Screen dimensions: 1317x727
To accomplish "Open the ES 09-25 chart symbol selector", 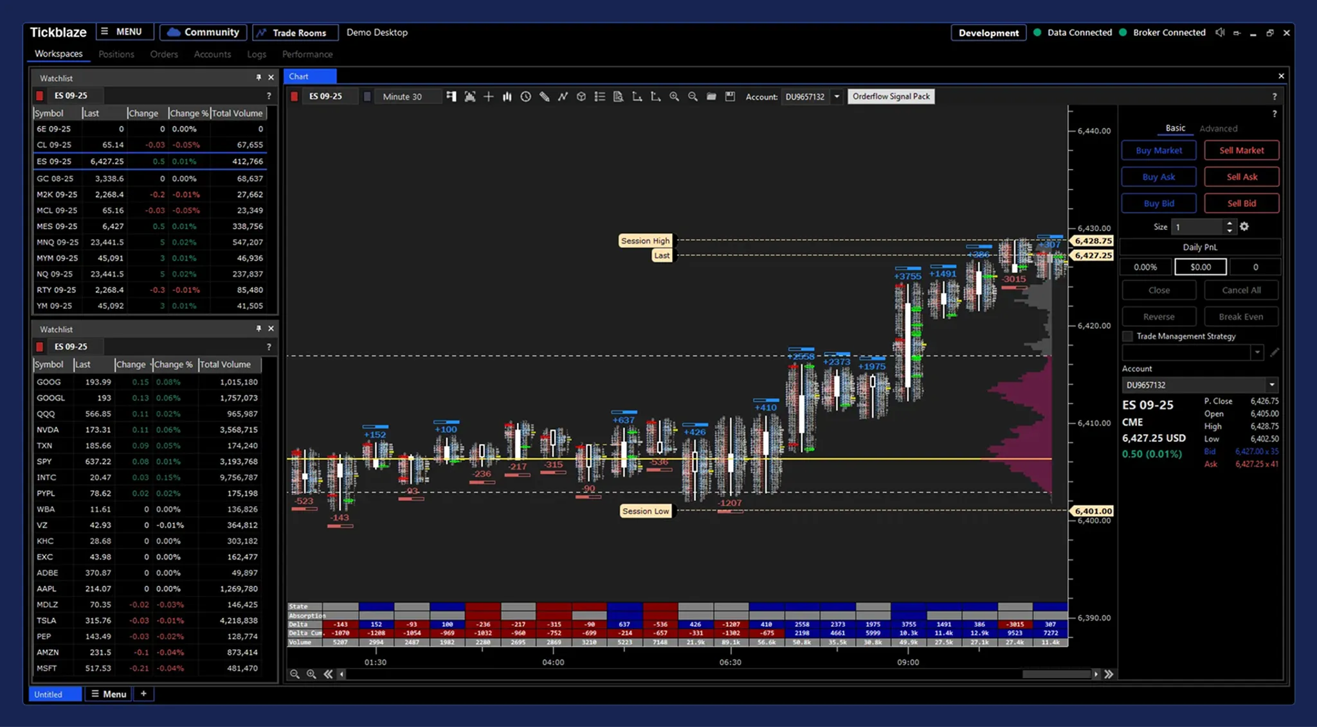I will pyautogui.click(x=331, y=96).
